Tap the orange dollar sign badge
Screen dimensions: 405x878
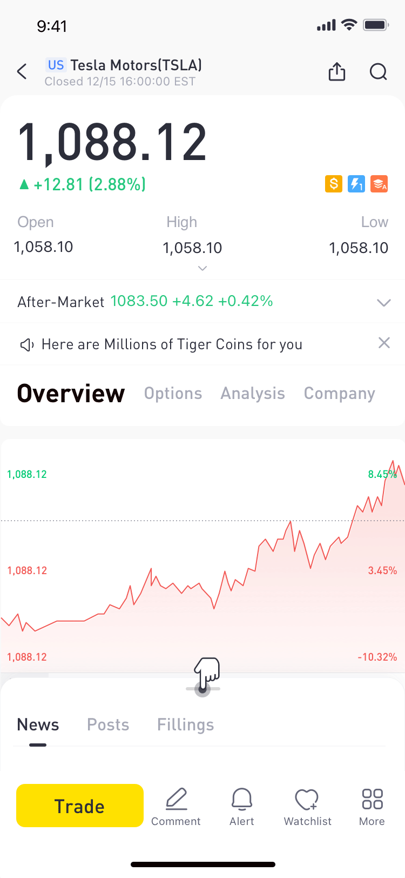coord(334,184)
